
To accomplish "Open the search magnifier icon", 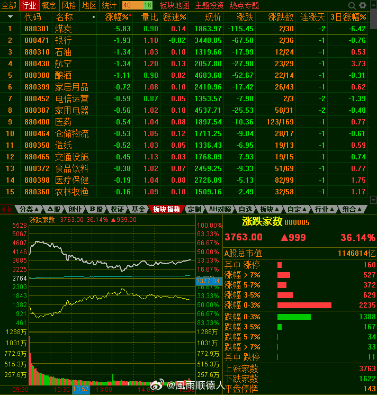I will point(352,5).
